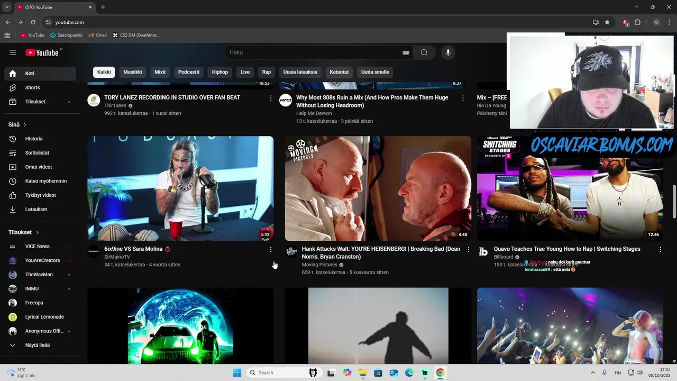
Task: Click the search magnifier button
Action: pyautogui.click(x=424, y=52)
